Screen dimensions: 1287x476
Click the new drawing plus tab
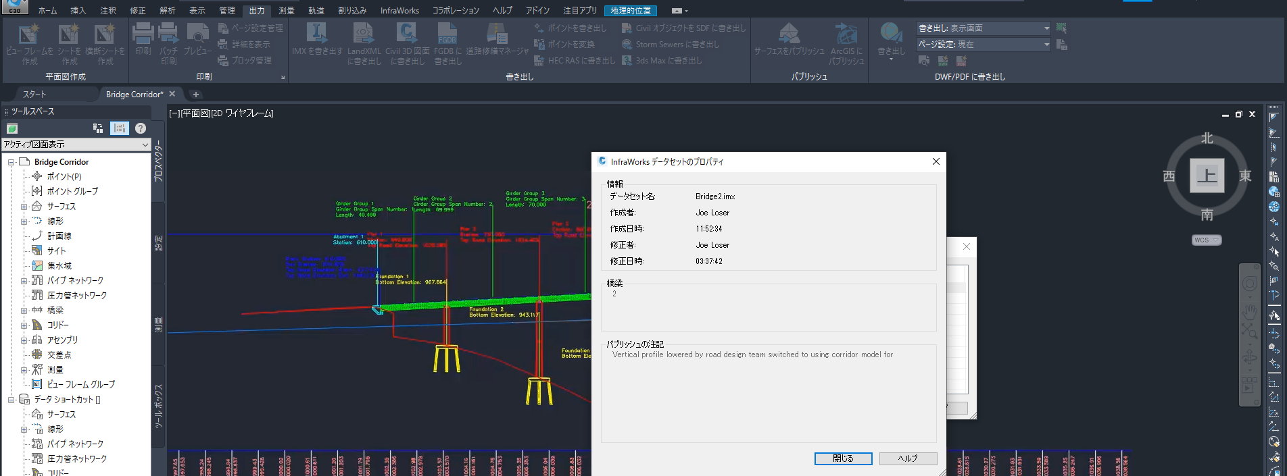coord(196,95)
